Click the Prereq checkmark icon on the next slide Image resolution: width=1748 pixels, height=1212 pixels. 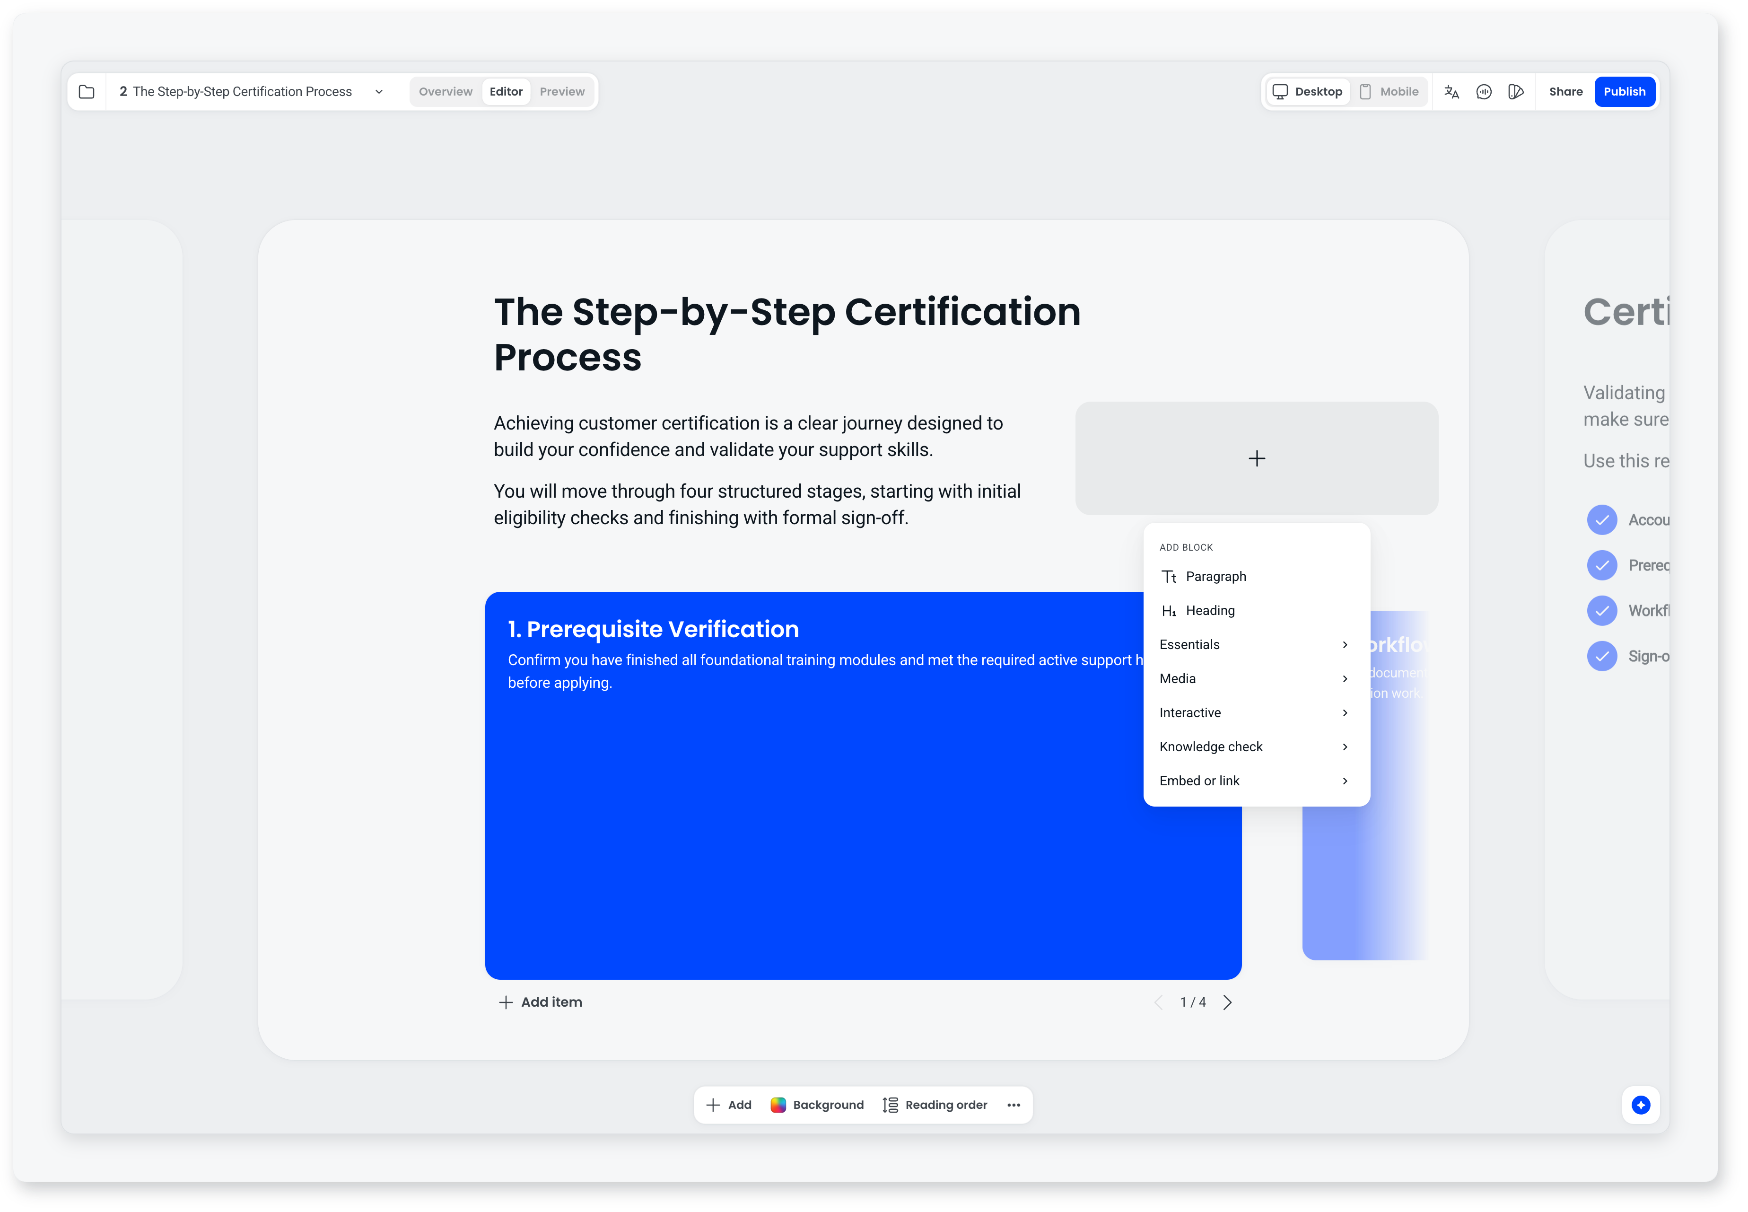(x=1601, y=566)
